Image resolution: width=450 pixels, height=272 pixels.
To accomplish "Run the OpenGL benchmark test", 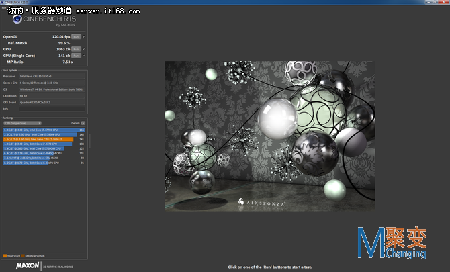I will (x=76, y=37).
